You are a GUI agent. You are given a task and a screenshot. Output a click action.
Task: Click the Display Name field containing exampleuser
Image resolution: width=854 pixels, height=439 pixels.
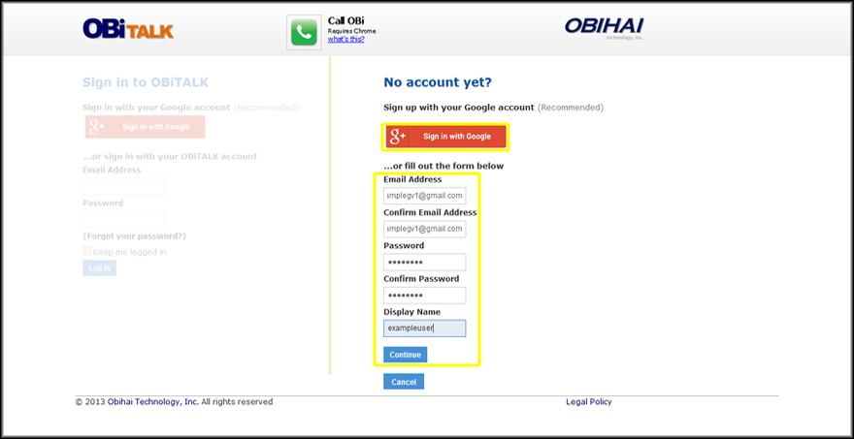point(425,329)
